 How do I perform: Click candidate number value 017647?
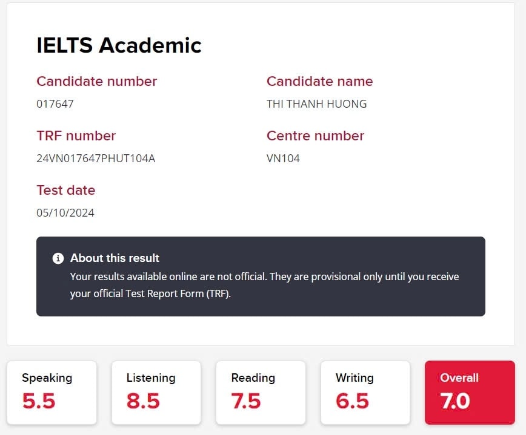(x=55, y=104)
